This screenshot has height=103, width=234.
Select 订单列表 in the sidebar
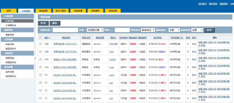click(x=17, y=21)
